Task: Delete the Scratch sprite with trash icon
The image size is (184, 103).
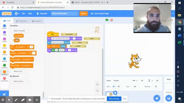Action: click(115, 93)
